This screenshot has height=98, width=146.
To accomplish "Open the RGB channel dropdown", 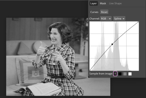I will click(x=106, y=19).
